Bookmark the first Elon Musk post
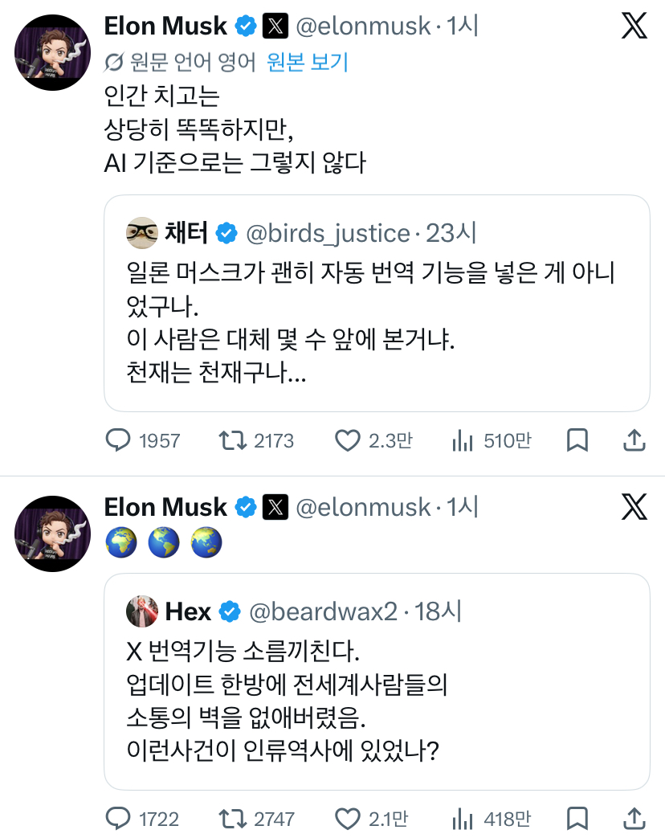 (577, 440)
